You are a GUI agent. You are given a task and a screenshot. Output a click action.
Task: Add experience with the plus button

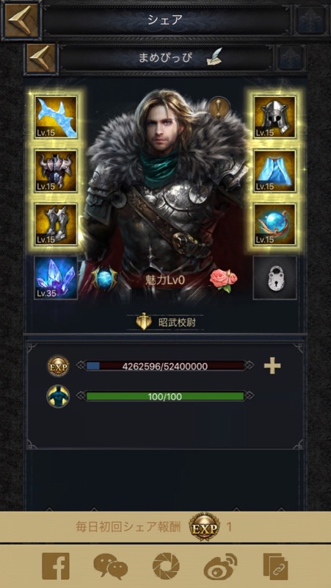pos(272,366)
